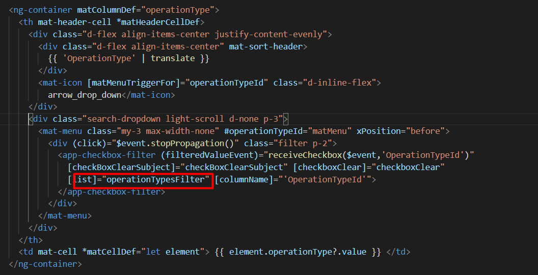Click the [checkBoxClearSubject] input binding
538x275 pixels.
[124, 168]
